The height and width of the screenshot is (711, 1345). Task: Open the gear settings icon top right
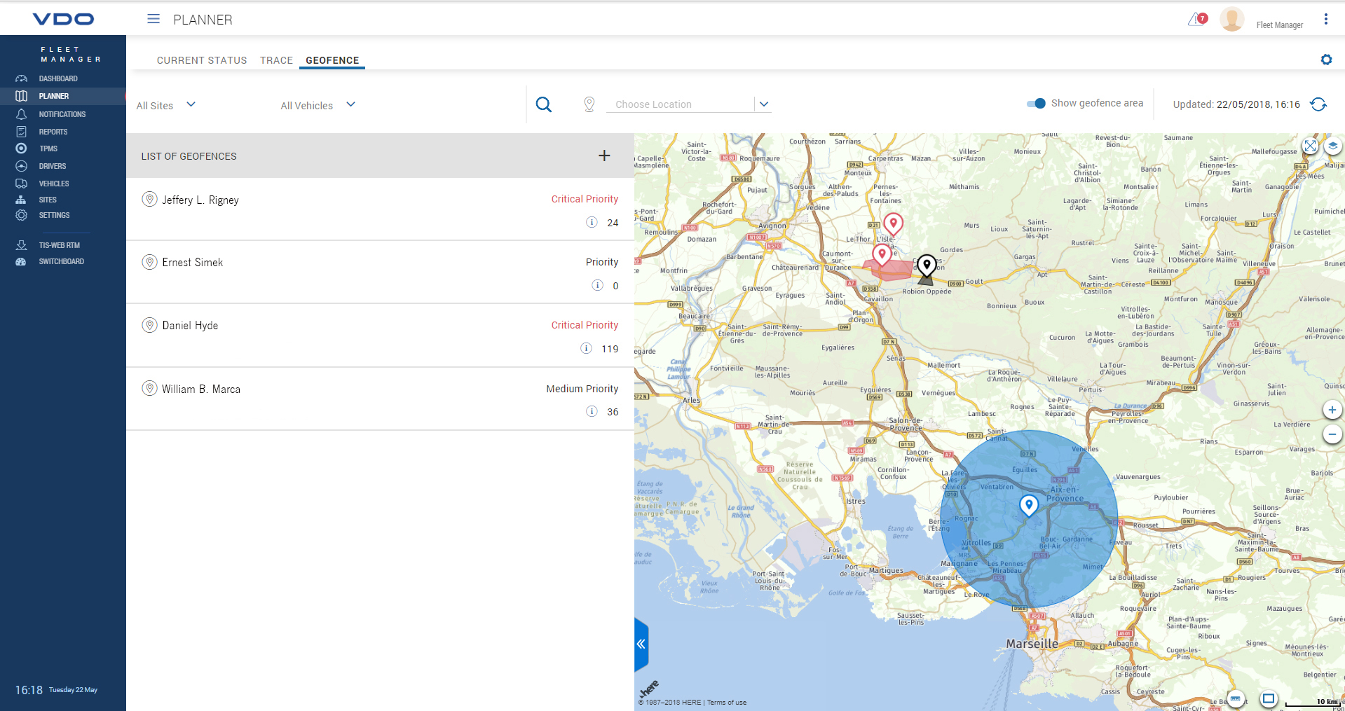pyautogui.click(x=1326, y=60)
